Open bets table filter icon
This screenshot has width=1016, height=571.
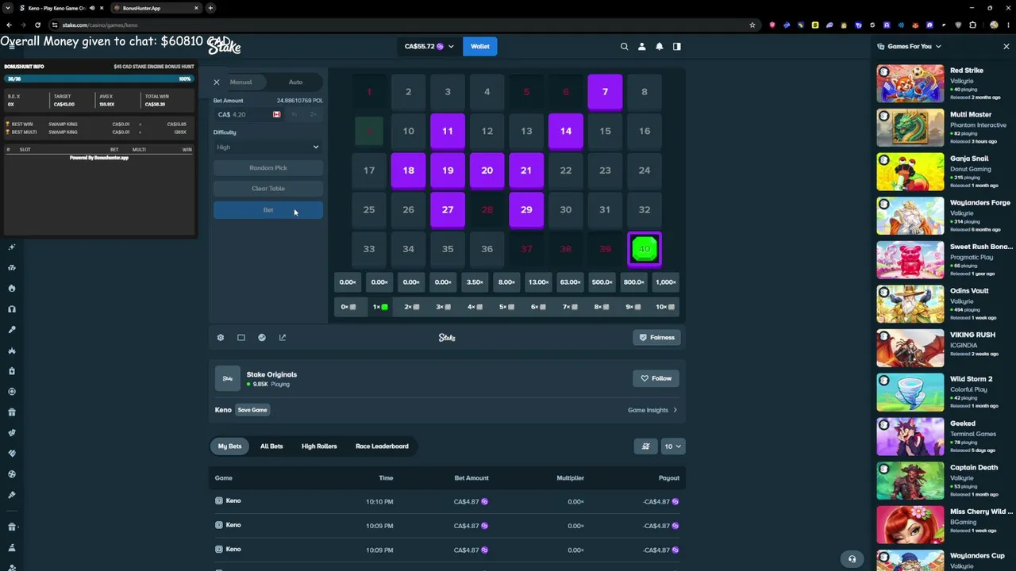pyautogui.click(x=646, y=446)
